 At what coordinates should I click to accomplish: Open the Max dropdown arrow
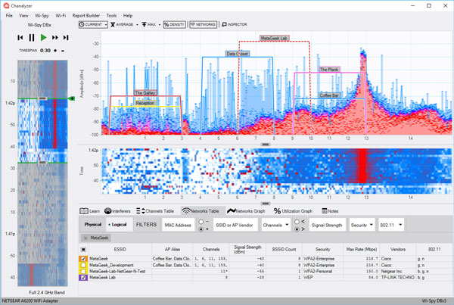(x=159, y=25)
